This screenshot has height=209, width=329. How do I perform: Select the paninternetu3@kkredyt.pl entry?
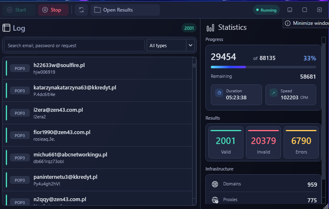98,180
